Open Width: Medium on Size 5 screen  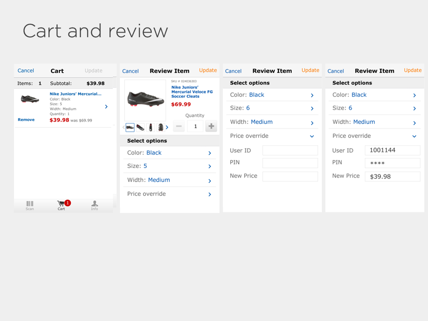(170, 180)
